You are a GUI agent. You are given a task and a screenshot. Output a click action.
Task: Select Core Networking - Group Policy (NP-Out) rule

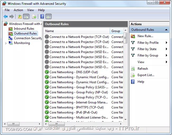point(79,92)
